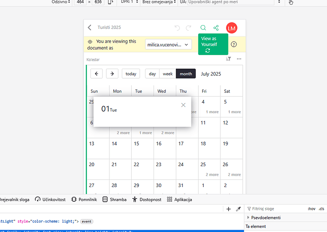The height and width of the screenshot is (232, 327).
Task: Toggle the :hov pseudo-class button
Action: pyautogui.click(x=311, y=209)
